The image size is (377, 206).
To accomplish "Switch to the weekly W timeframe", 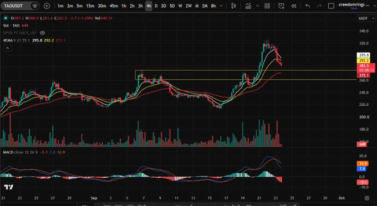I will pyautogui.click(x=180, y=6).
